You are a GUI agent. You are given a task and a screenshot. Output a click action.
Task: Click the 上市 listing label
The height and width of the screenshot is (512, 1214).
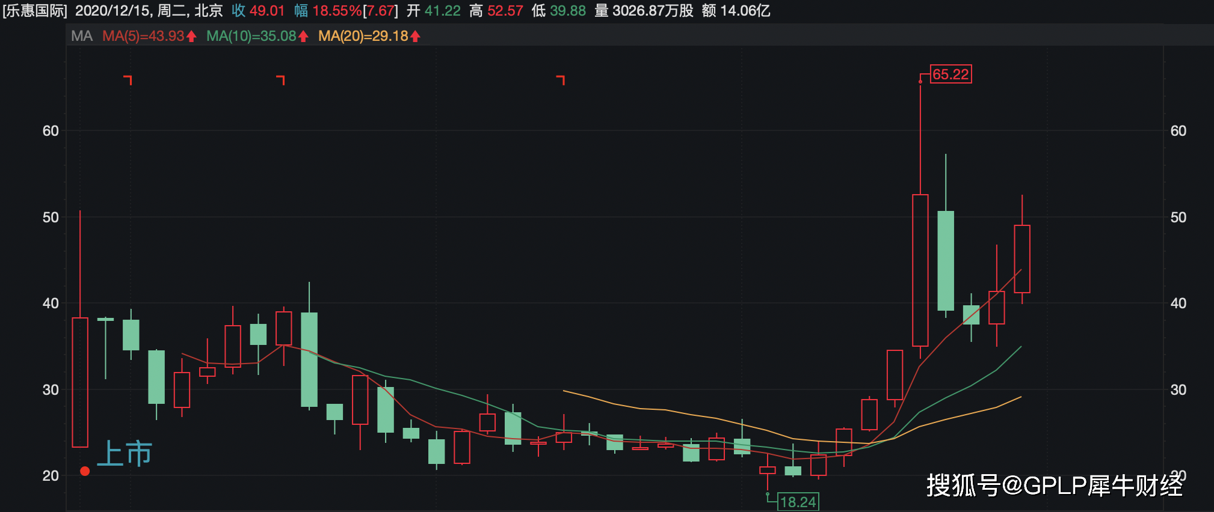tap(125, 453)
